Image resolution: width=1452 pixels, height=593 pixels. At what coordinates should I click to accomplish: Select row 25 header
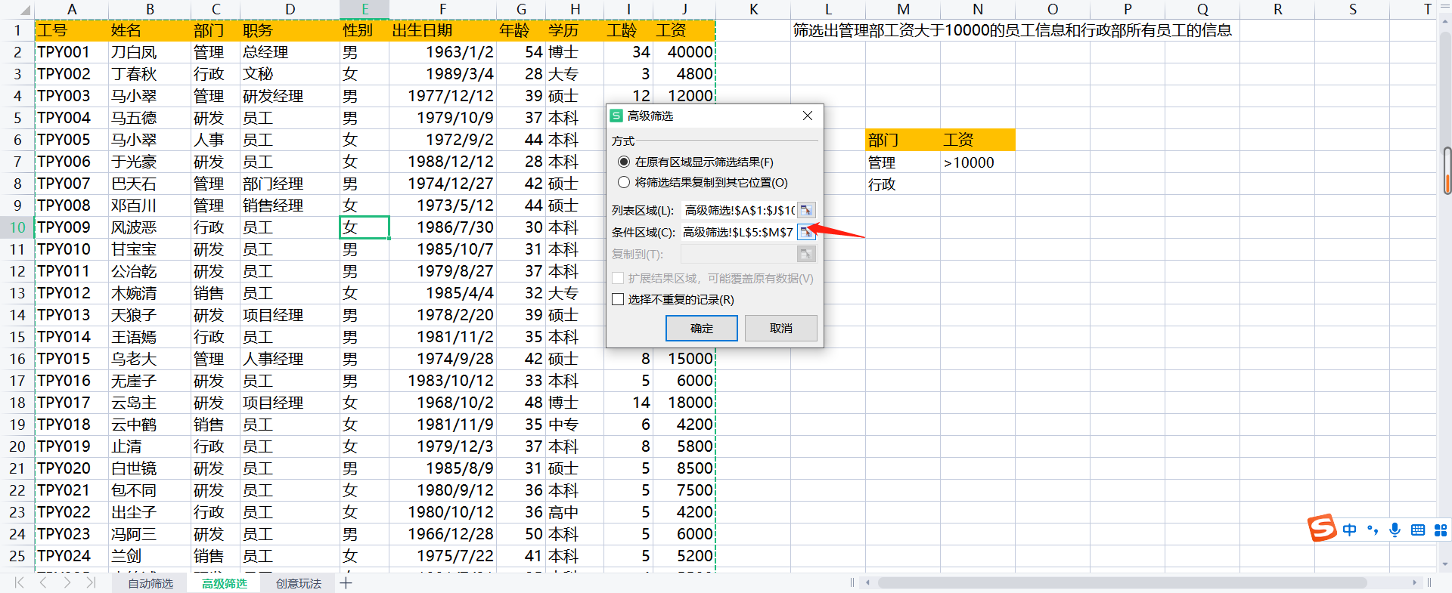click(17, 556)
